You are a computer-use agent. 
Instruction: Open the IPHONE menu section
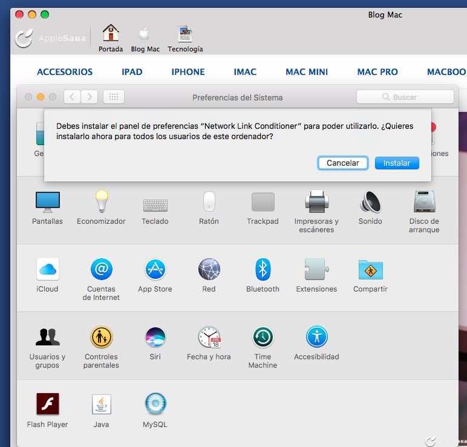coord(188,72)
